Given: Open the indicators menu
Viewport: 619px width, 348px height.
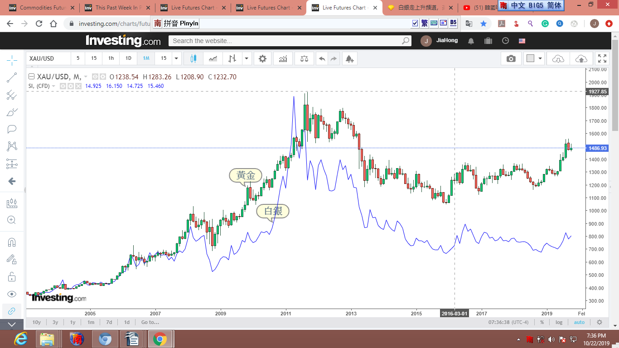Looking at the screenshot, I should [x=283, y=58].
